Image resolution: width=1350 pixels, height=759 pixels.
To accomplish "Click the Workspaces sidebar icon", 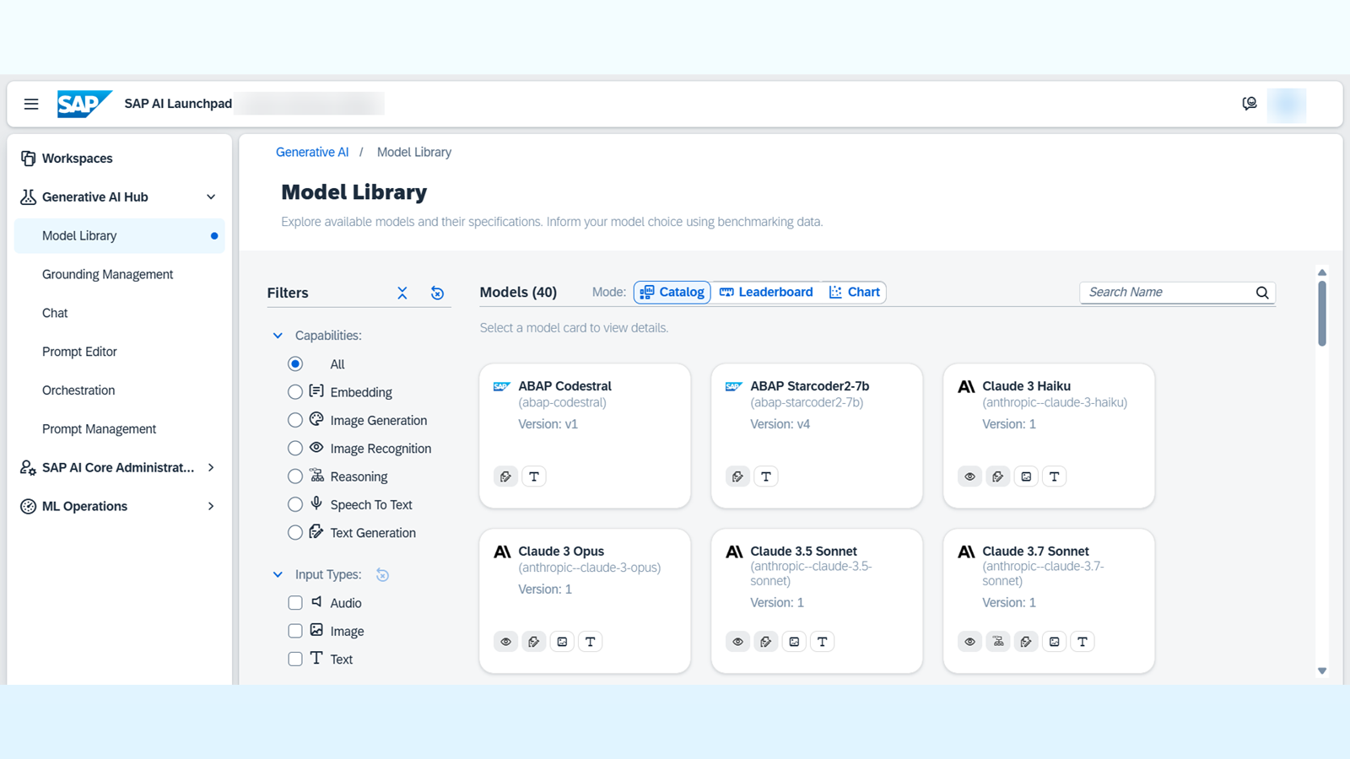I will (x=28, y=159).
